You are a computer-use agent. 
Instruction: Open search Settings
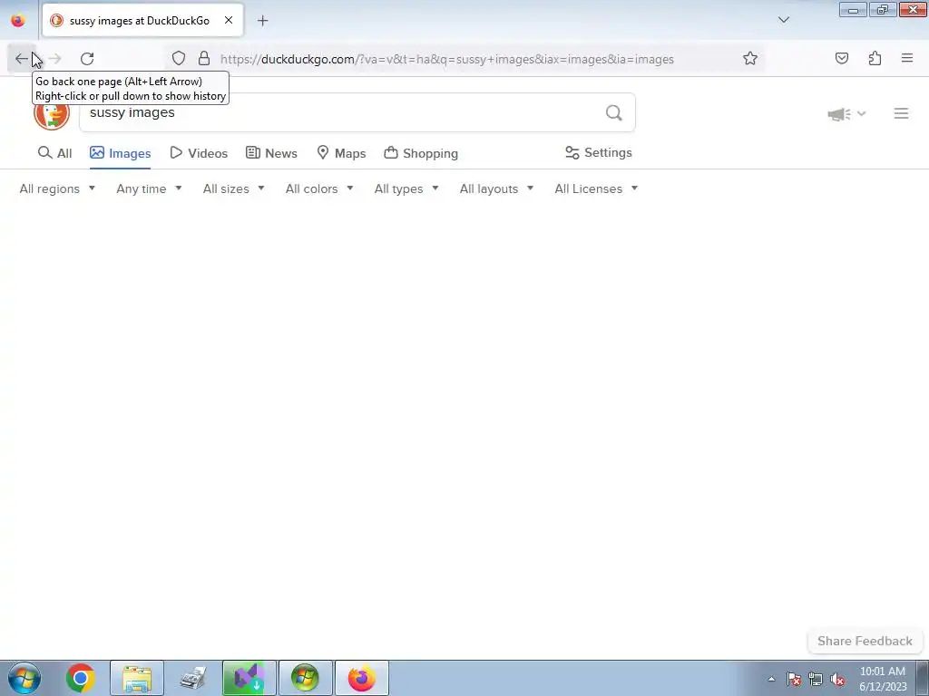599,152
